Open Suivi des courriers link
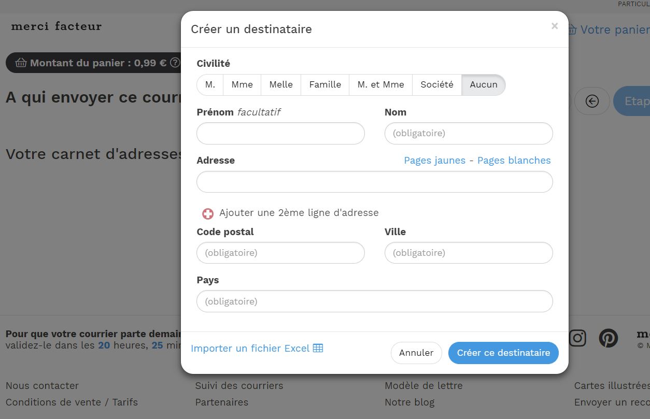This screenshot has width=650, height=419. click(x=239, y=386)
